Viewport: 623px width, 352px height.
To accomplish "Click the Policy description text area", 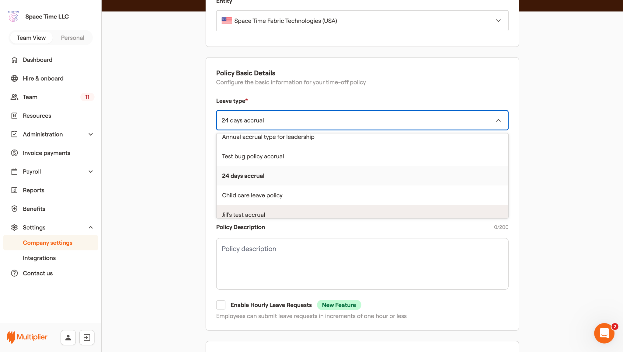I will 362,264.
